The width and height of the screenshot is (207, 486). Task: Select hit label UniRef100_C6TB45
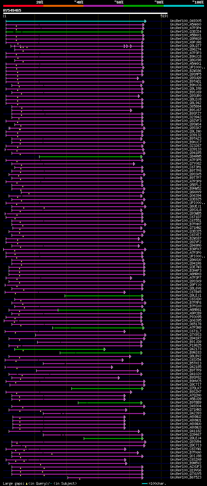pyautogui.click(x=185, y=292)
